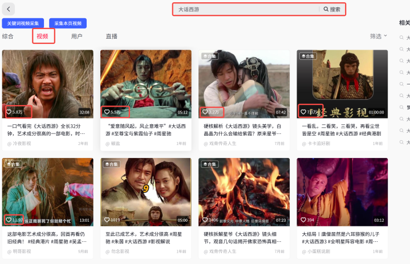Click the heart icon showing 2.2万 likes

205,112
